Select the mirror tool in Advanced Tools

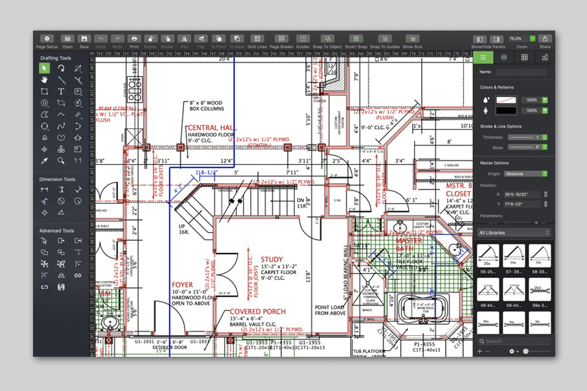tap(61, 276)
